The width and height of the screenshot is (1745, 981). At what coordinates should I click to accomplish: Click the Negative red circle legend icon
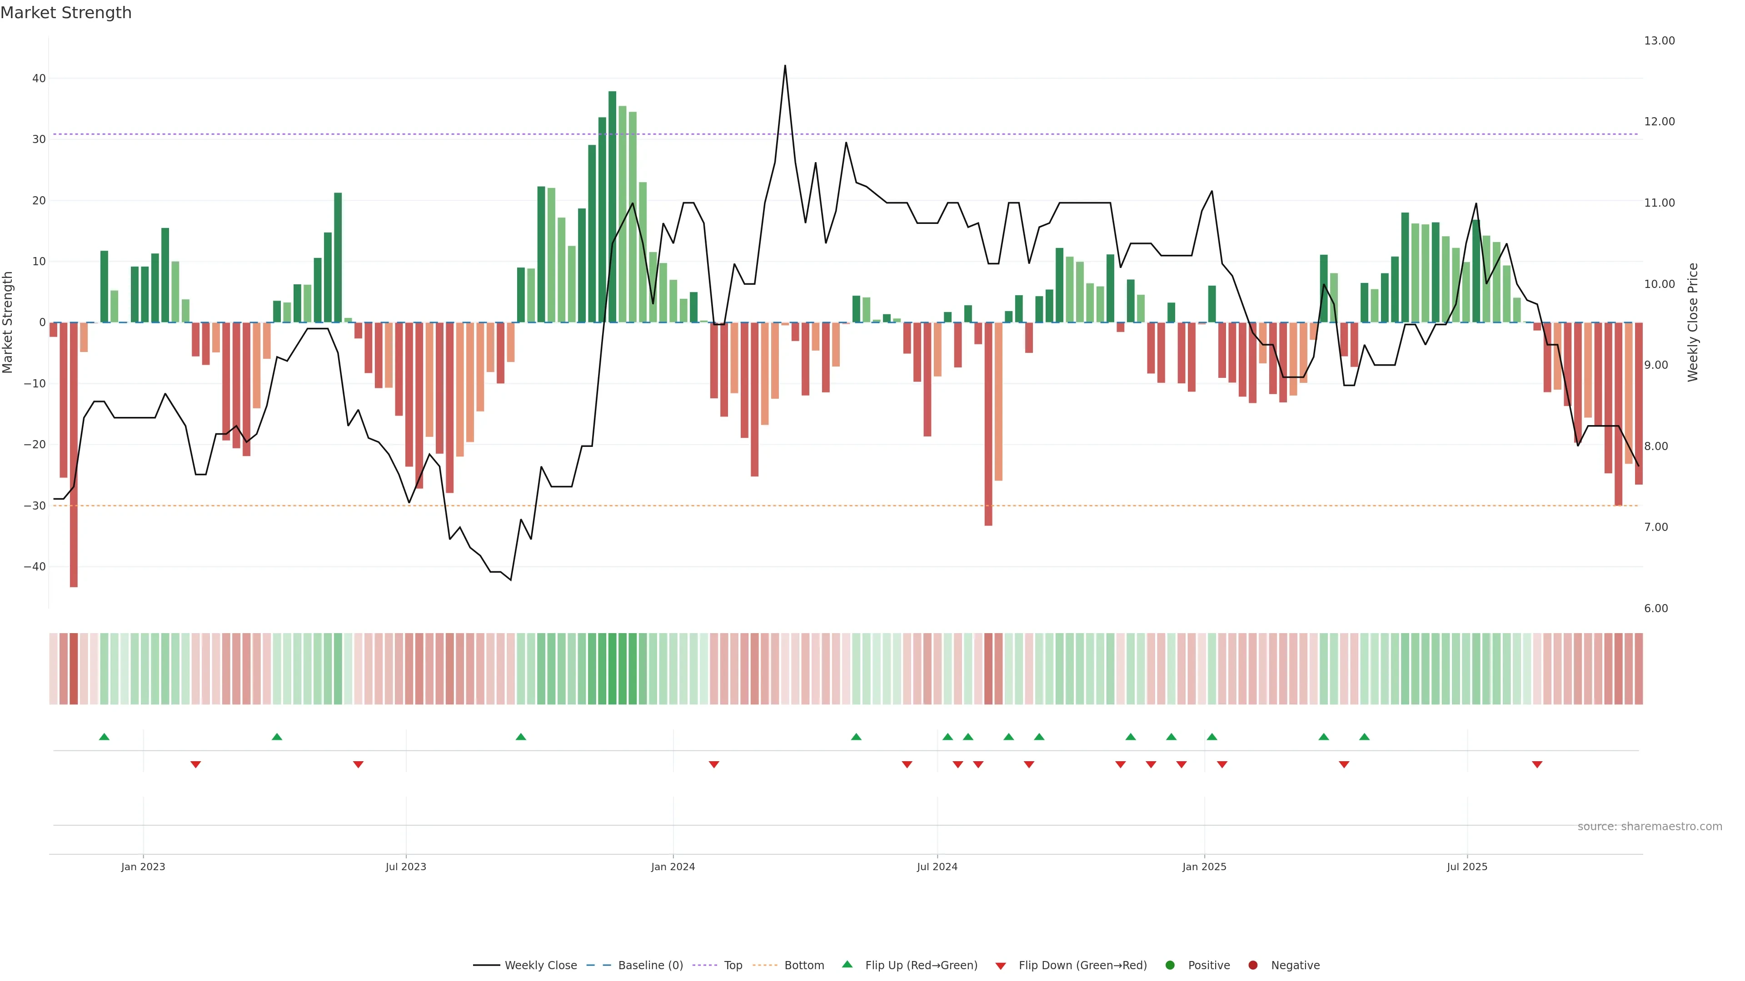click(x=1252, y=965)
